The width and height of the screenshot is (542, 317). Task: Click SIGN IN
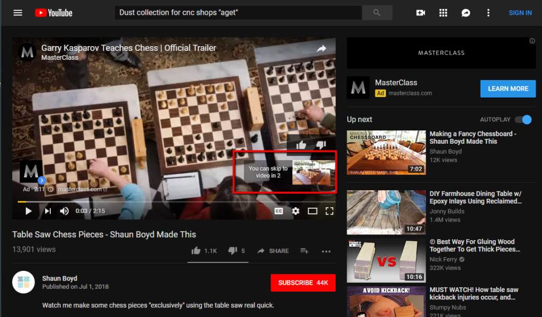pos(520,13)
